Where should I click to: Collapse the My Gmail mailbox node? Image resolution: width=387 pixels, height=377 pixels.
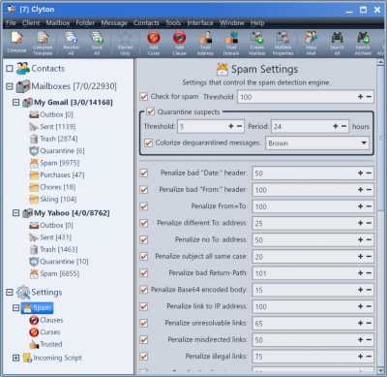[x=15, y=103]
